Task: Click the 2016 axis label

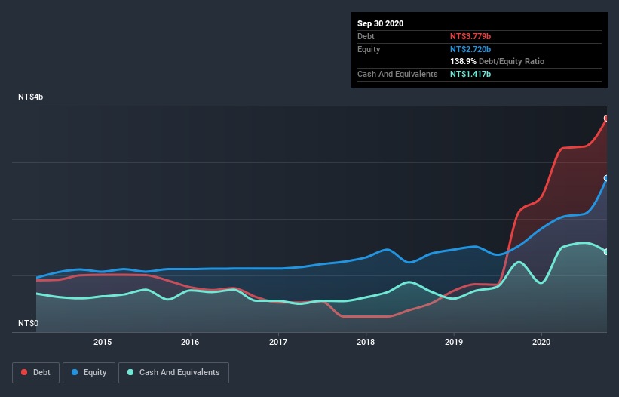Action: (x=190, y=342)
